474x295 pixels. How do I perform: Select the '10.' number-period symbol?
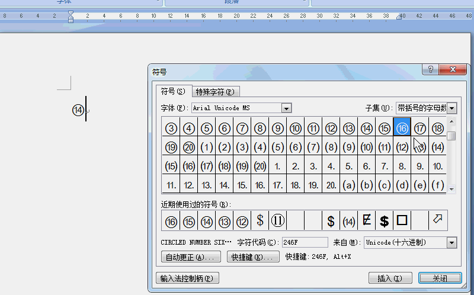coord(438,166)
